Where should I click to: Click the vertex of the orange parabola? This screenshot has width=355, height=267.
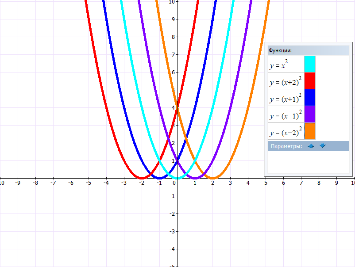(x=212, y=178)
